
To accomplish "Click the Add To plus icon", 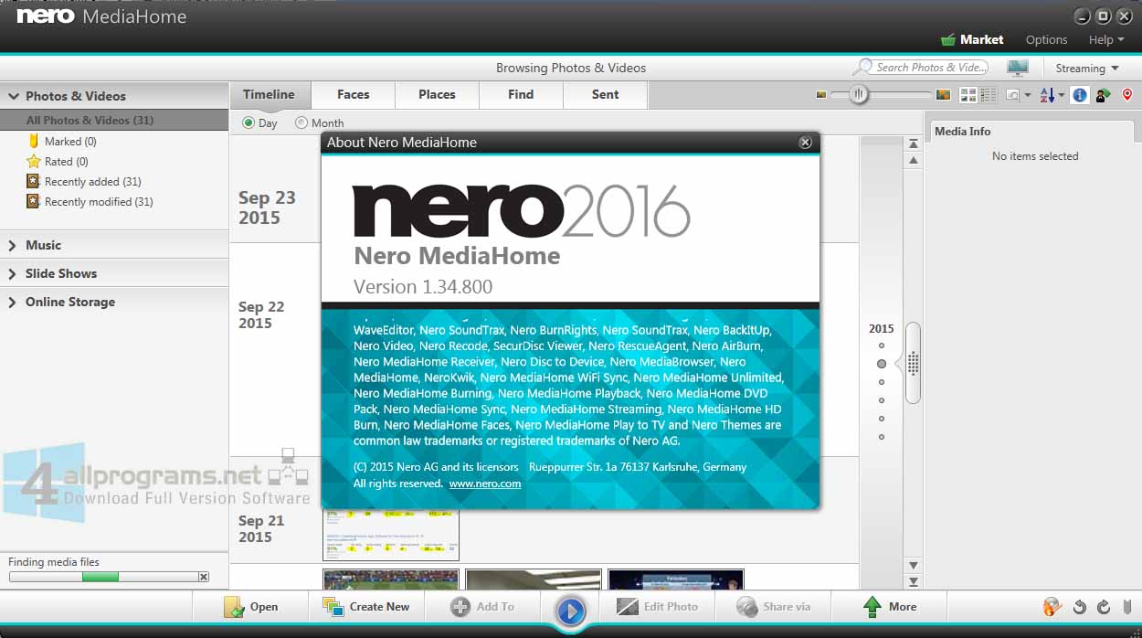I will coord(460,607).
